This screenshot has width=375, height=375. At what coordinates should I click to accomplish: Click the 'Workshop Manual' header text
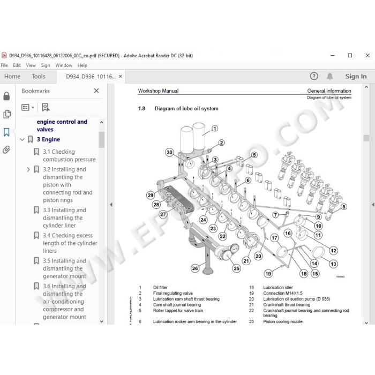158,91
